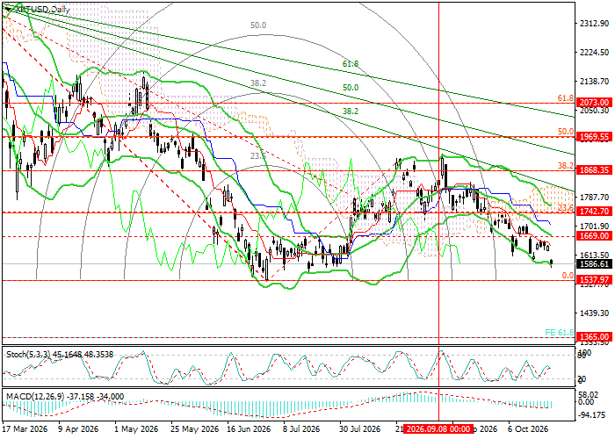Click the red 1742.70 price level label
615x439 pixels.
[x=594, y=212]
